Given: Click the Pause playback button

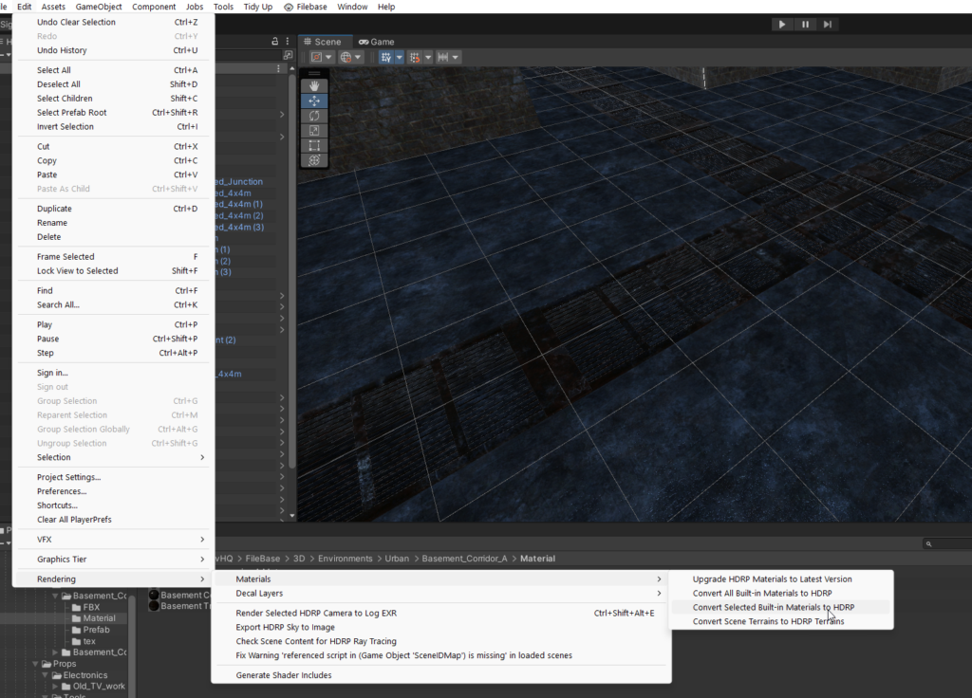Looking at the screenshot, I should pyautogui.click(x=805, y=25).
